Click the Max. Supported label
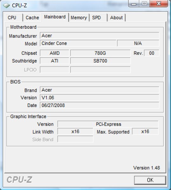 click(x=113, y=132)
